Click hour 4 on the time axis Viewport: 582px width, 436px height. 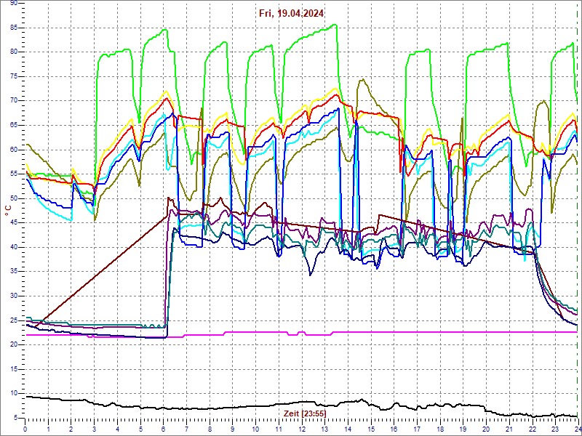click(117, 428)
